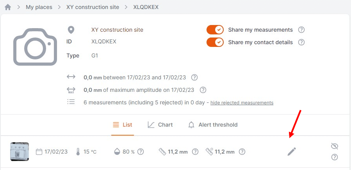This screenshot has height=170, width=351.
Task: Click help icon next to Share my measurements
Action: point(301,30)
